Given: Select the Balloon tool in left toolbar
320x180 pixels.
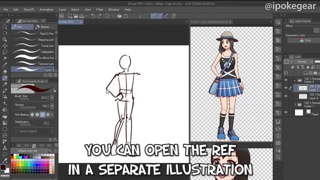Looking at the screenshot, I should click(4, 154).
